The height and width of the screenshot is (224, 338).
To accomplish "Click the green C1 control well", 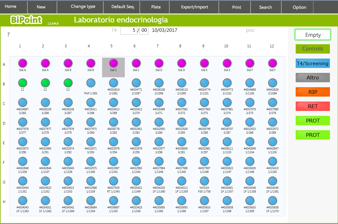I will pos(22,83).
